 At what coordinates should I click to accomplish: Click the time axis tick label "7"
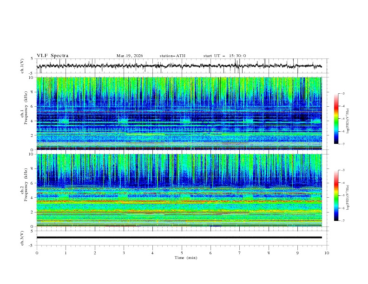[x=240, y=253]
